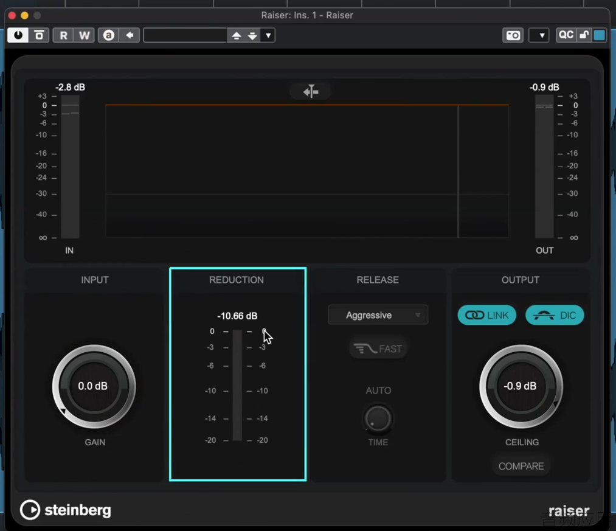Image resolution: width=616 pixels, height=531 pixels.
Task: Click the output CEILING knob
Action: click(521, 386)
